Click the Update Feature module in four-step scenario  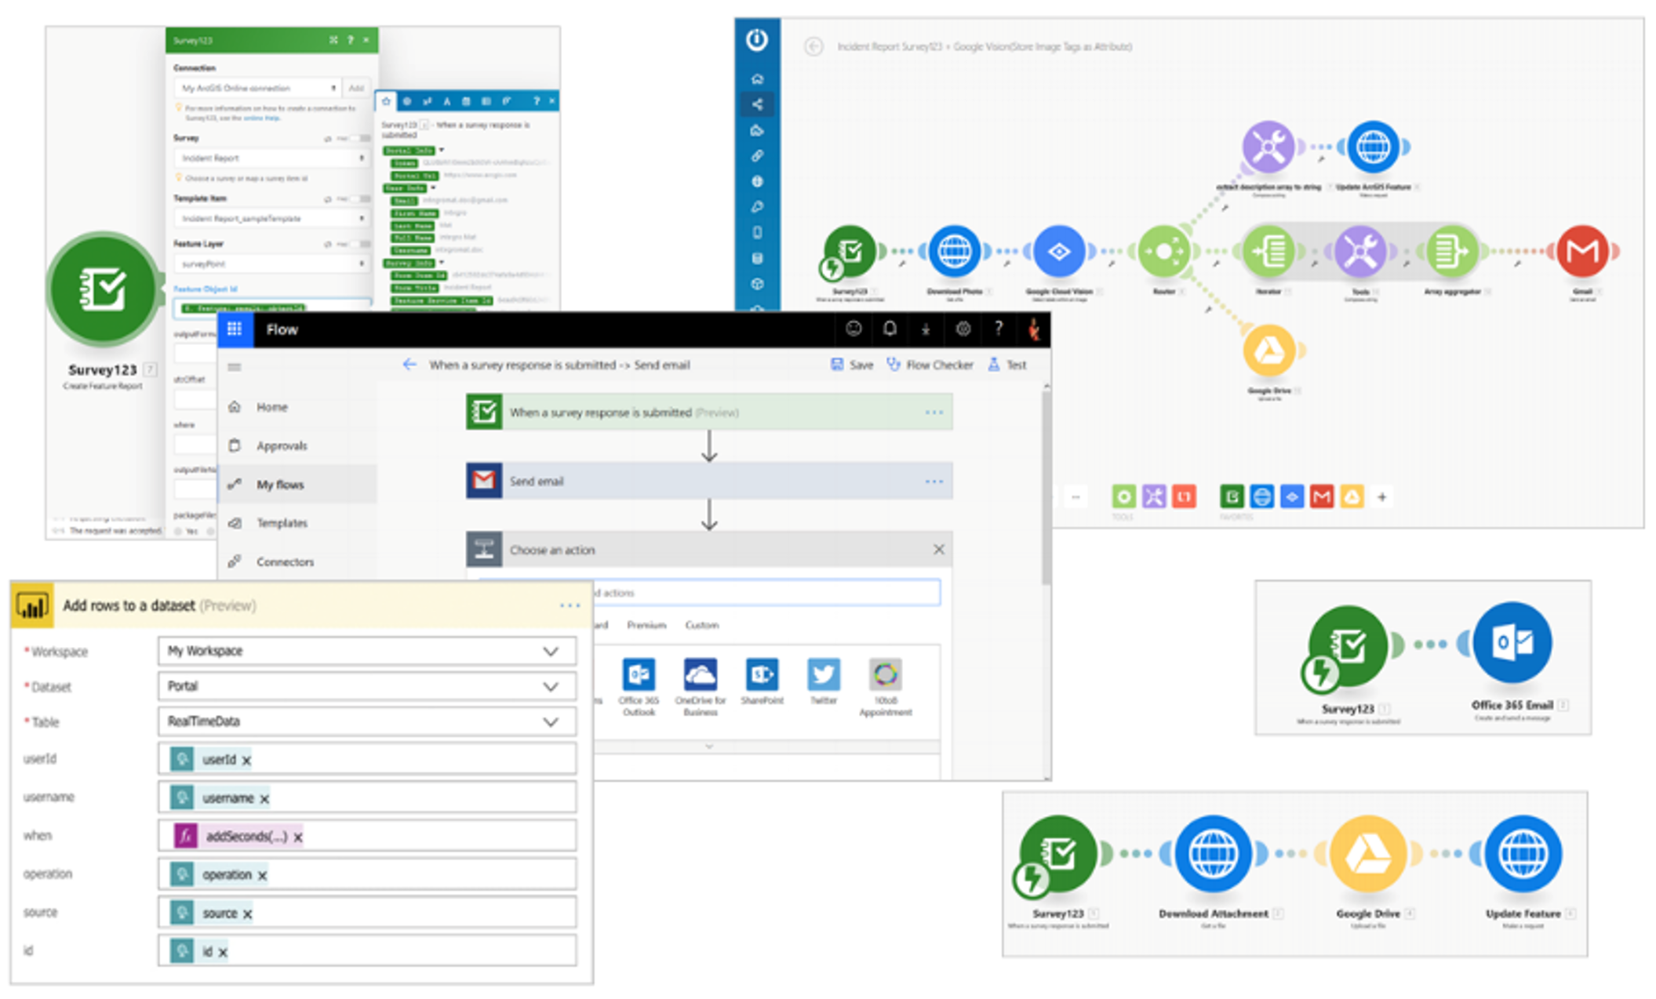click(x=1523, y=855)
